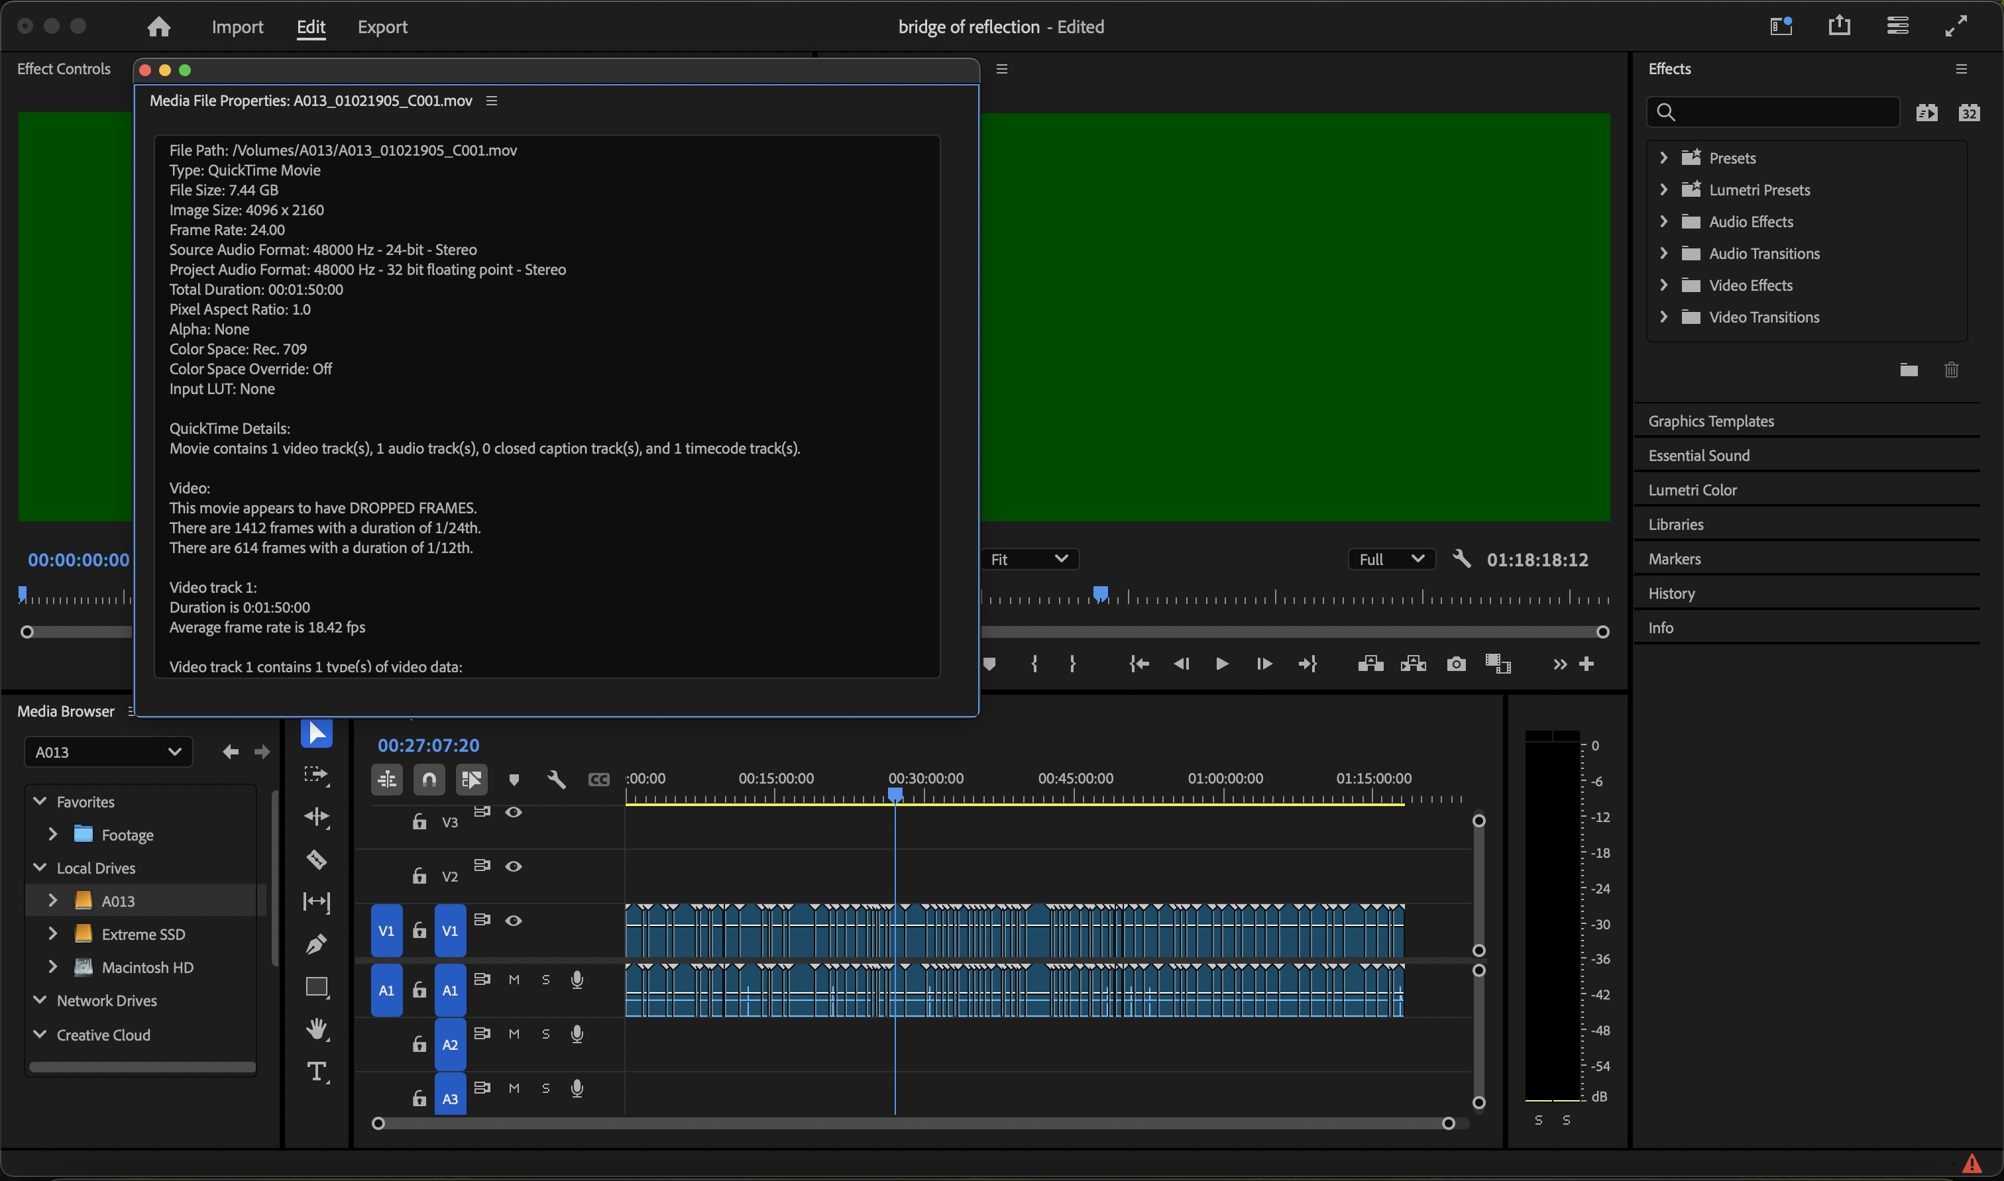This screenshot has width=2004, height=1181.
Task: Expand the Footage favorite folder
Action: [52, 834]
